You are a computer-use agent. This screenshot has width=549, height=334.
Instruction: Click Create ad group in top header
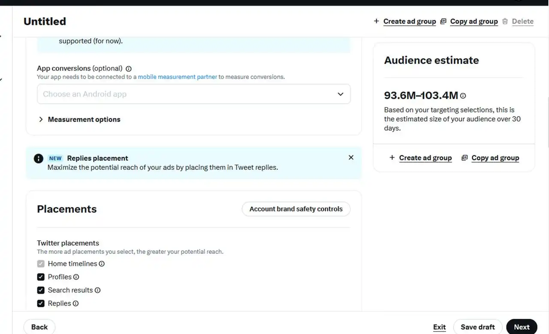click(410, 21)
